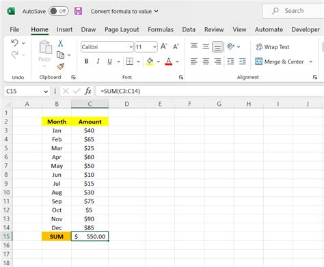Select Top Align icon
The image size is (324, 267).
click(194, 46)
